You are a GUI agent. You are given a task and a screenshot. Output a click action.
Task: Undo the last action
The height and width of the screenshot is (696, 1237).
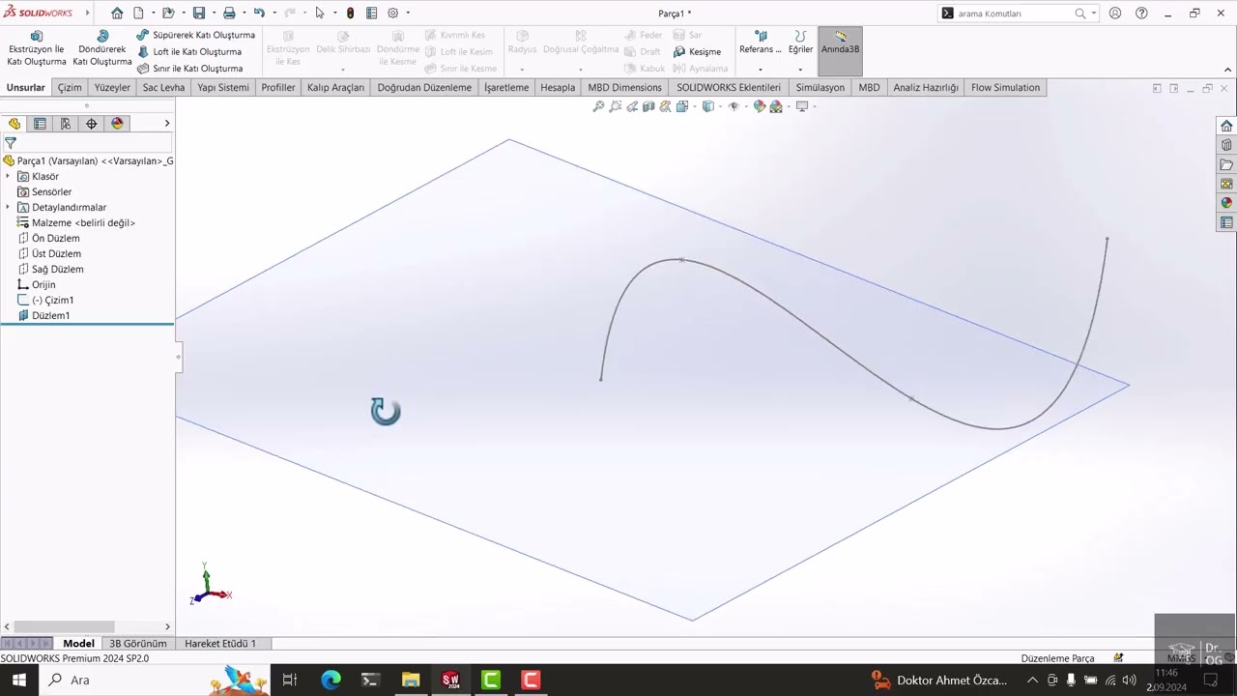[x=259, y=14]
